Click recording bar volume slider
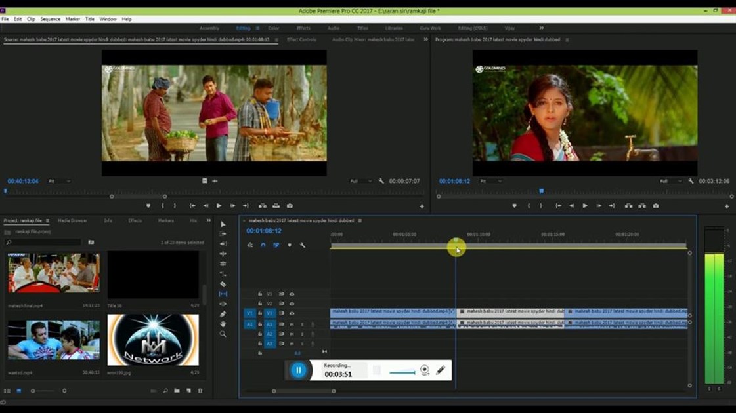Image resolution: width=736 pixels, height=413 pixels. pyautogui.click(x=402, y=372)
